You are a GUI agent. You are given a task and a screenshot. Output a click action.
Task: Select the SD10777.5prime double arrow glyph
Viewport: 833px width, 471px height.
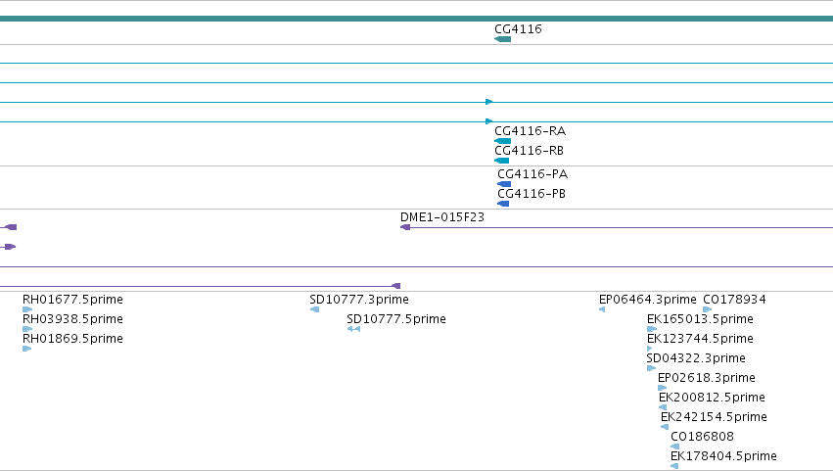click(353, 329)
